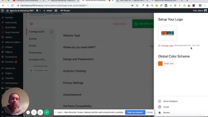Expand Analytics Tracking section
Image resolution: width=208 pixels, height=117 pixels.
tap(74, 71)
